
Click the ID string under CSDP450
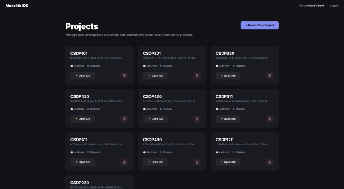click(96, 101)
